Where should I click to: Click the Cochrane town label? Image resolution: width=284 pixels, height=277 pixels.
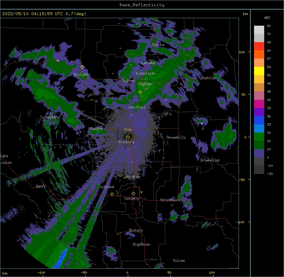[106, 187]
